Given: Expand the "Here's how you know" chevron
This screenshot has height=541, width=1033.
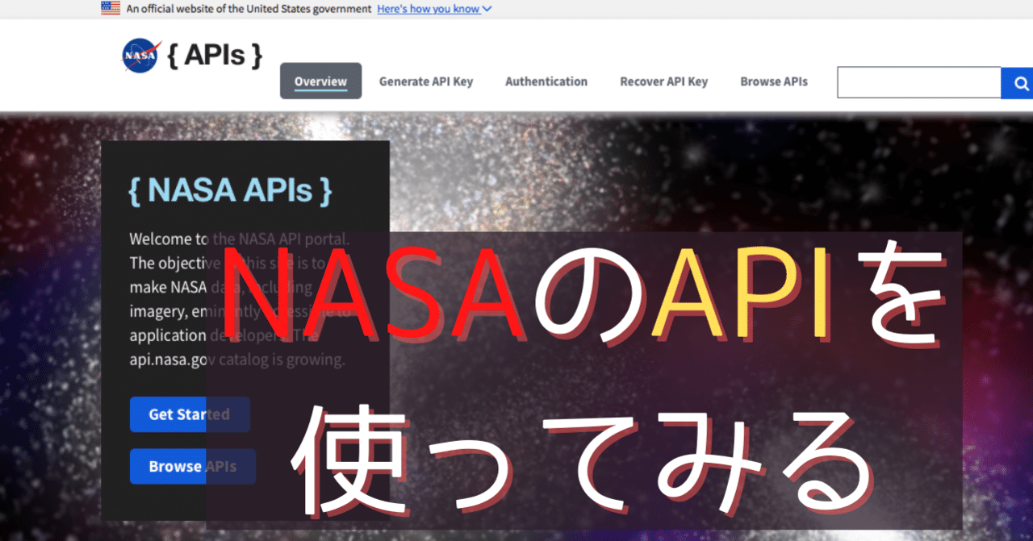Looking at the screenshot, I should 486,9.
